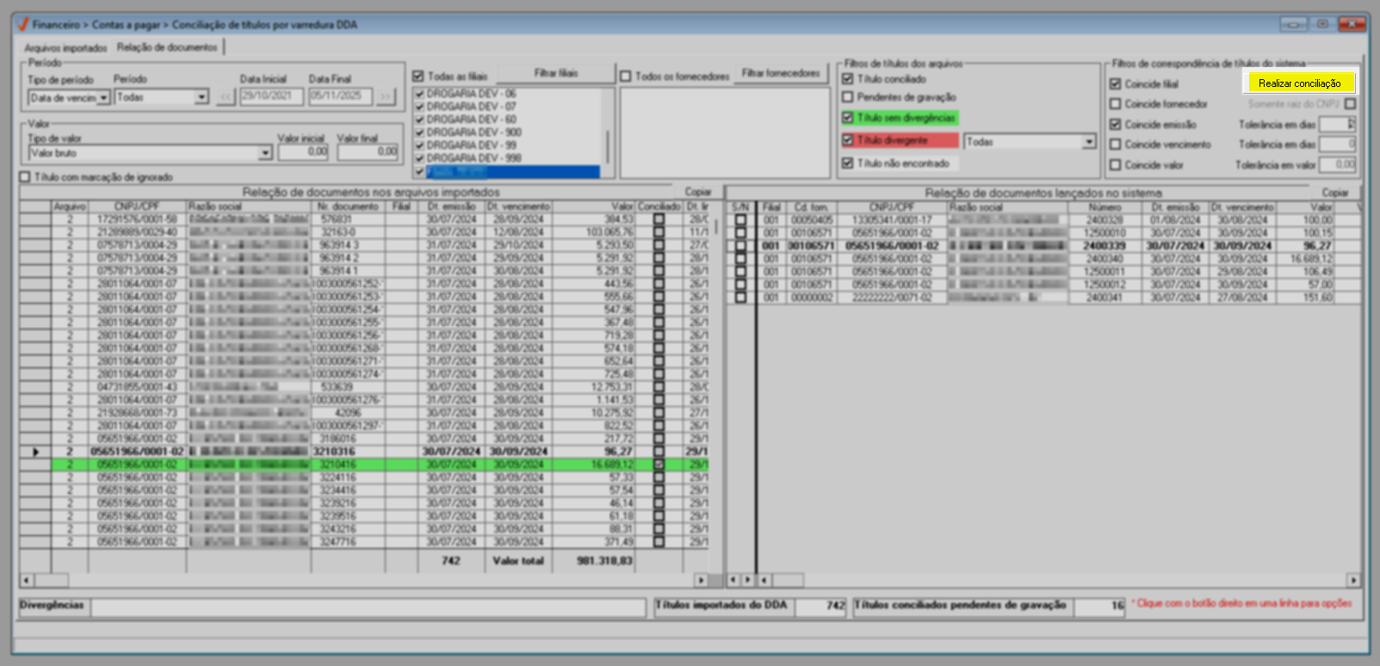
Task: Enable the Pendentes de gravação filter
Action: 848,97
